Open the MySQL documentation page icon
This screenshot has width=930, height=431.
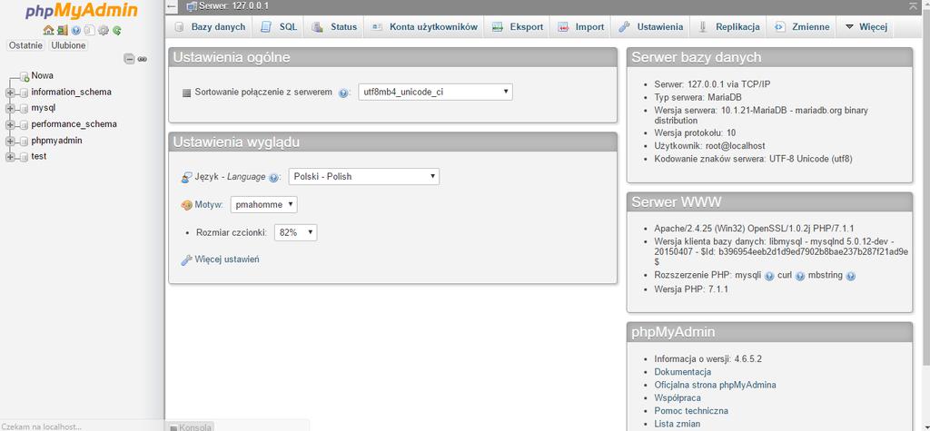pos(89,30)
